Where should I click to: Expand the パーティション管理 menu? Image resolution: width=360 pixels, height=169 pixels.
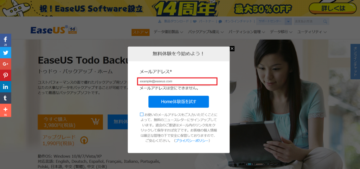click(247, 32)
